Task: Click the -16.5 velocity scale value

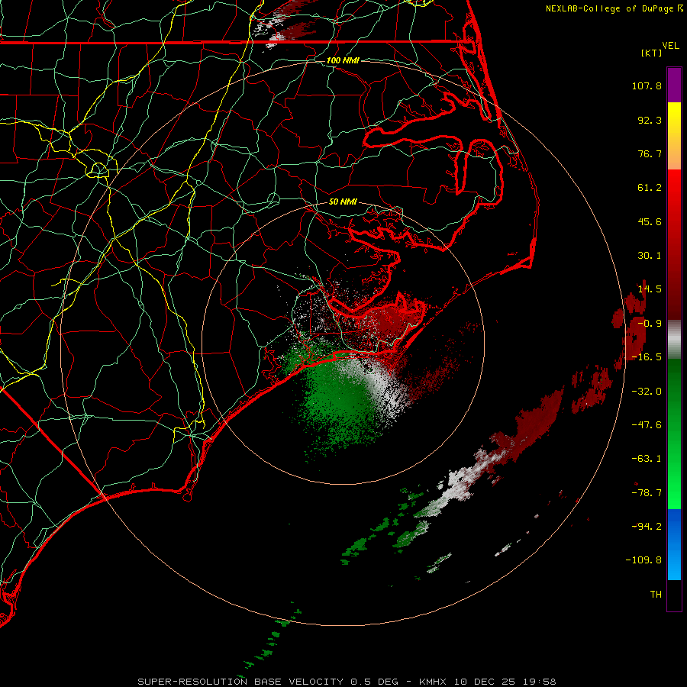Action: [x=647, y=357]
